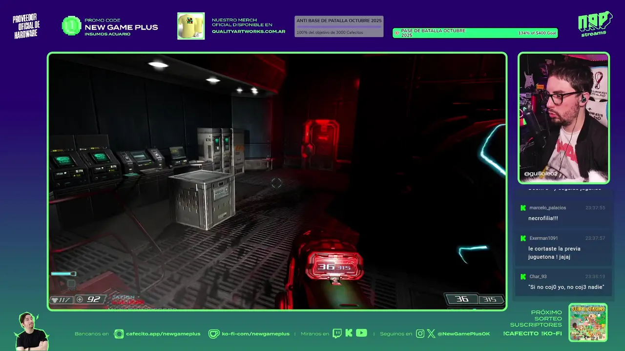Viewport: 625px width, 351px height.
Task: Click the @guilloleoz webcam label
Action: [541, 174]
